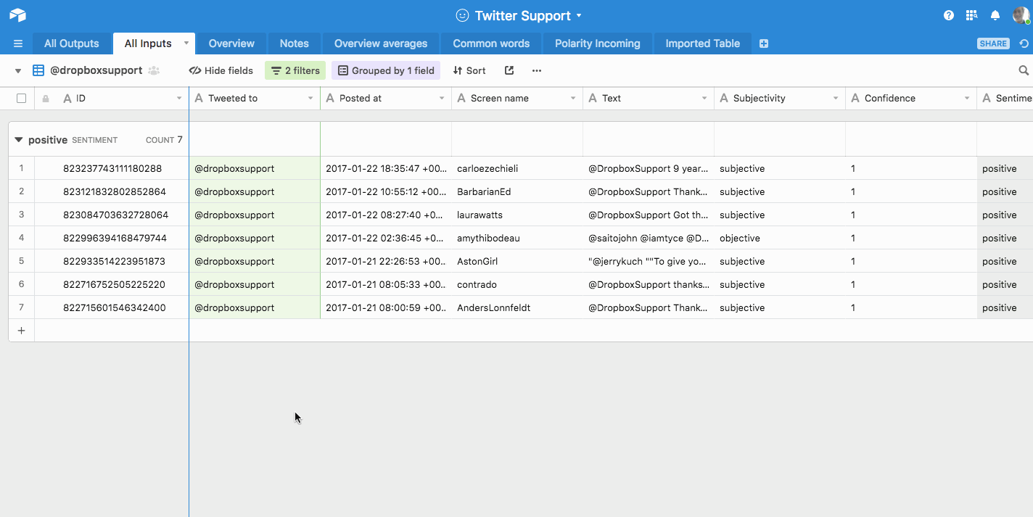The width and height of the screenshot is (1033, 517).
Task: Switch to Common words tab
Action: pos(491,44)
